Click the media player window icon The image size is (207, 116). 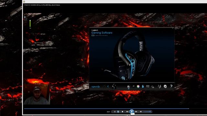tap(24, 2)
